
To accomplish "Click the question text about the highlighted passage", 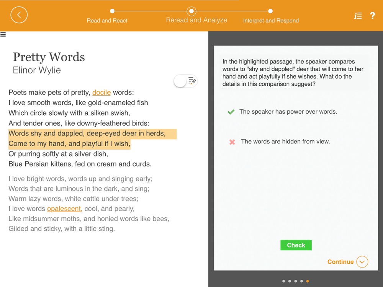I will coord(293,73).
